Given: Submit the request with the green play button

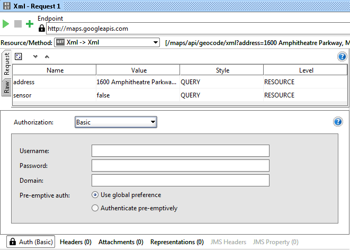Looking at the screenshot, I should (x=6, y=24).
